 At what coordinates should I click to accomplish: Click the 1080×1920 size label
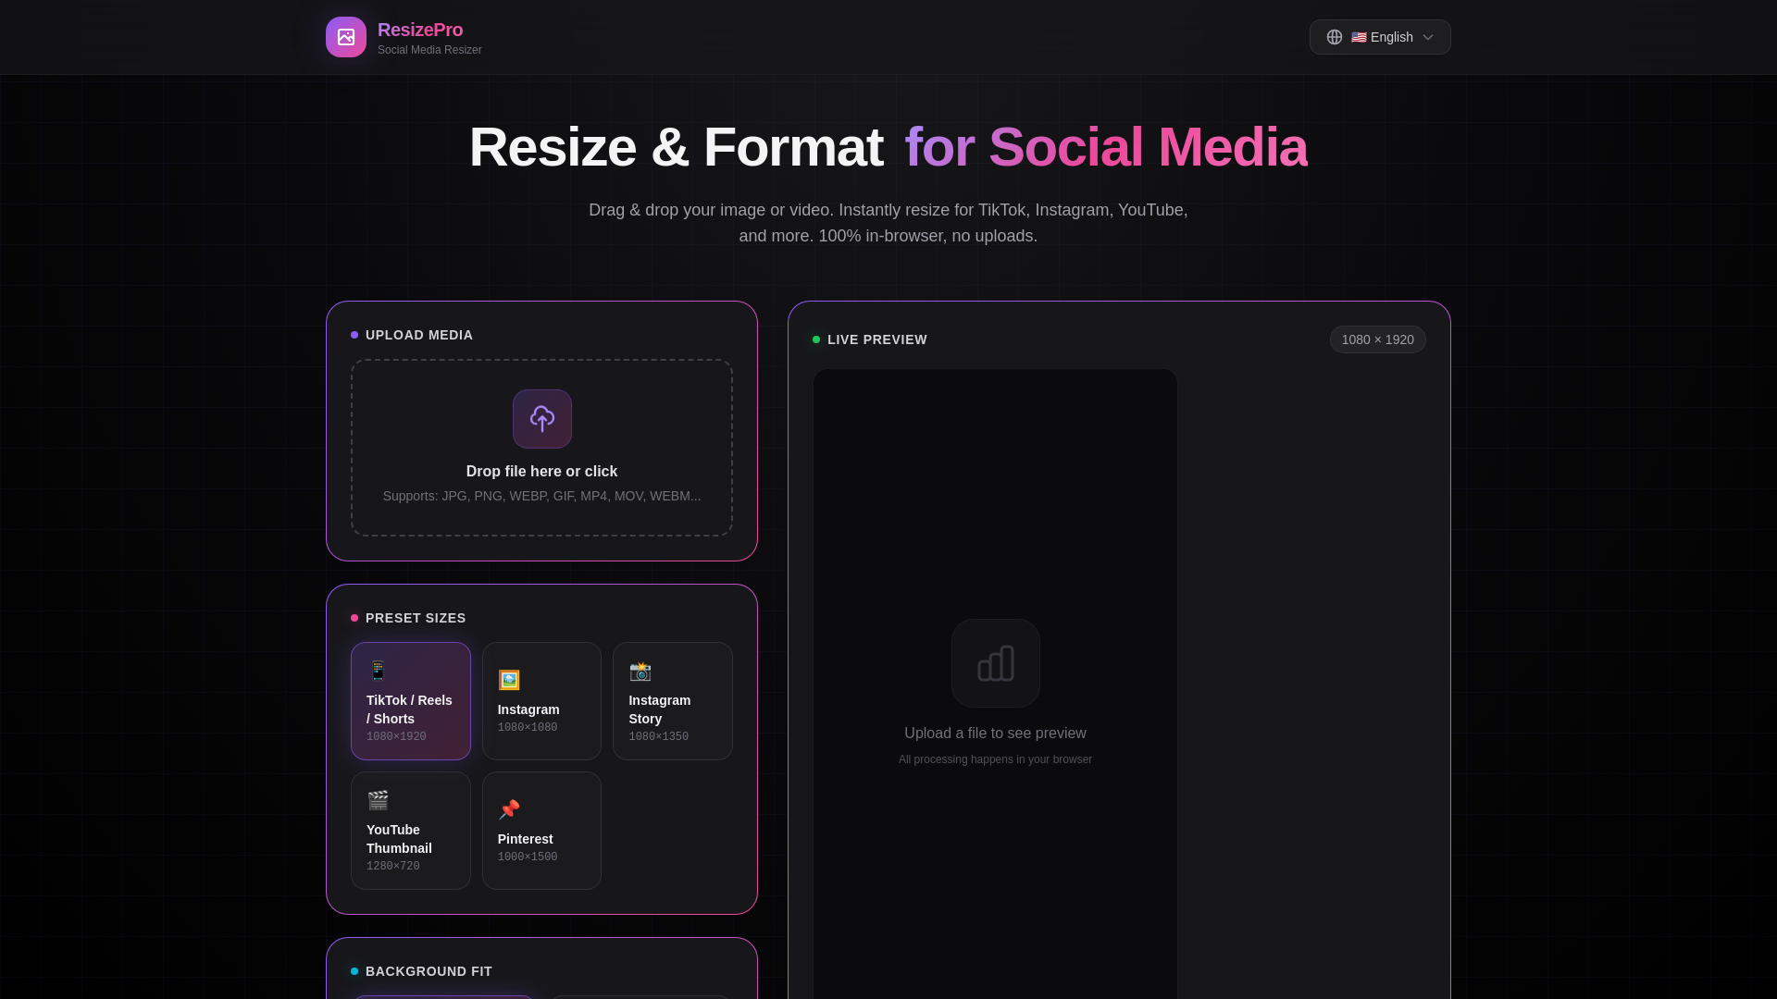point(396,737)
